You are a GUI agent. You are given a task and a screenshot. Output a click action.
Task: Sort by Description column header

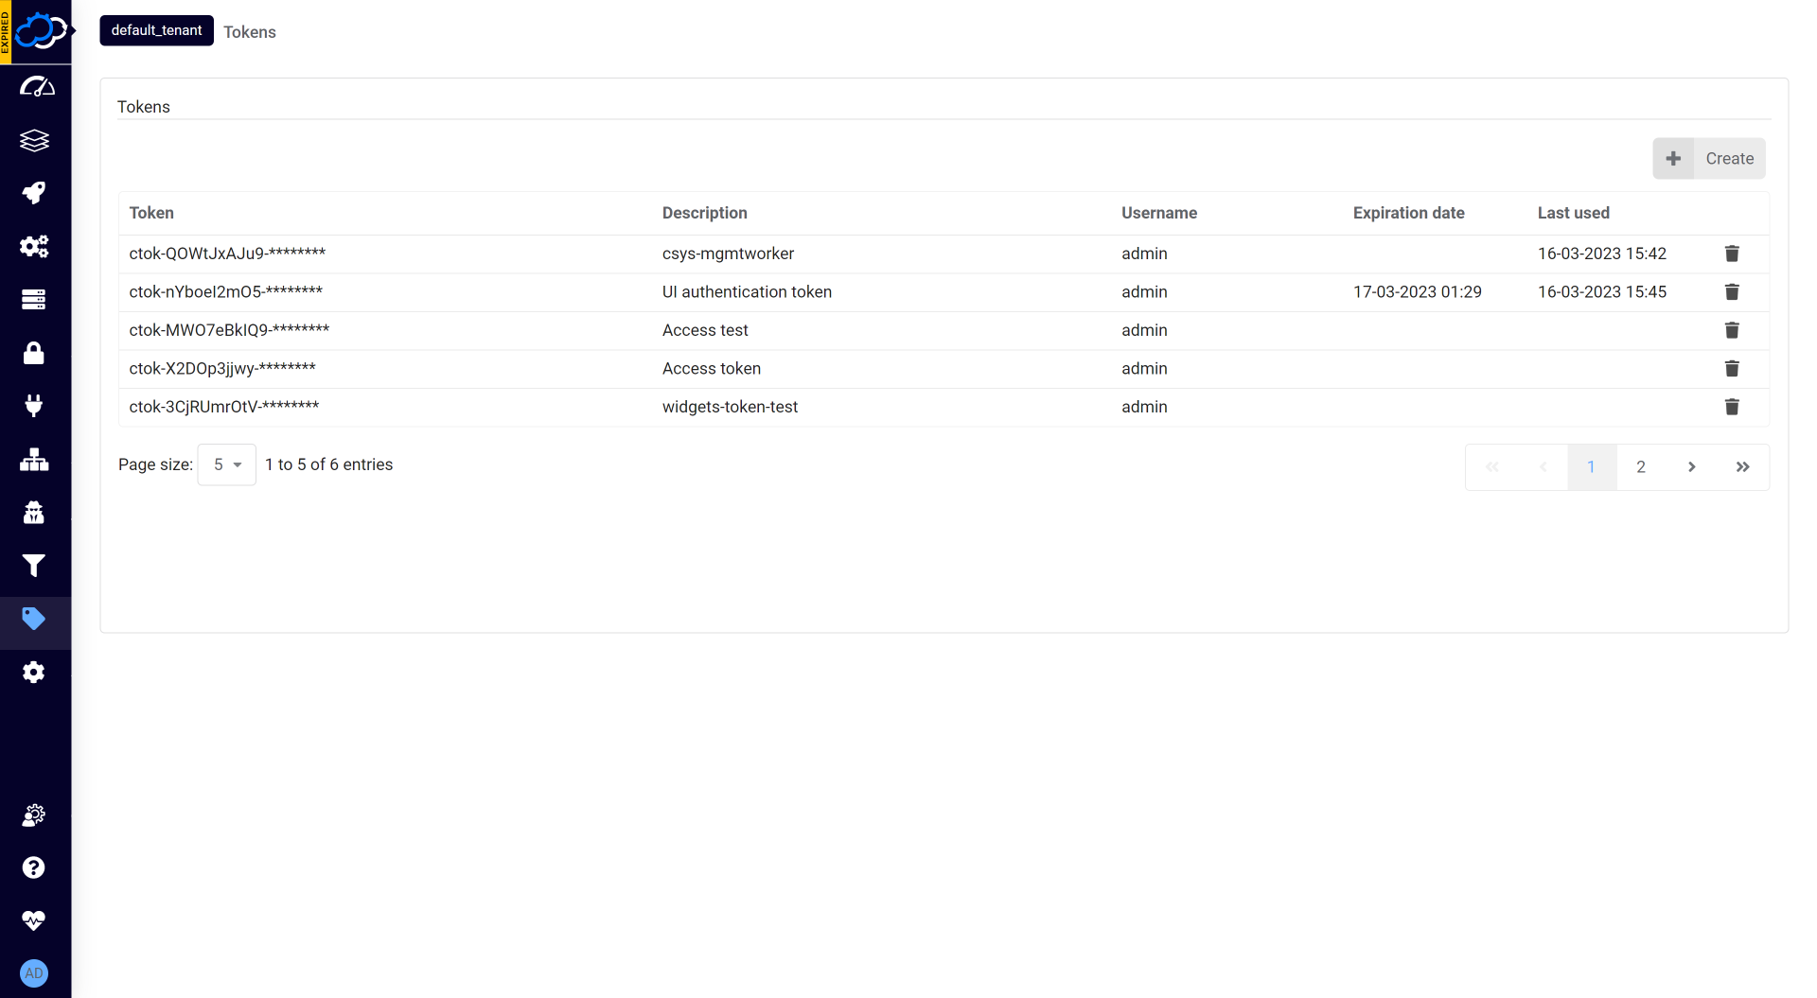point(705,213)
